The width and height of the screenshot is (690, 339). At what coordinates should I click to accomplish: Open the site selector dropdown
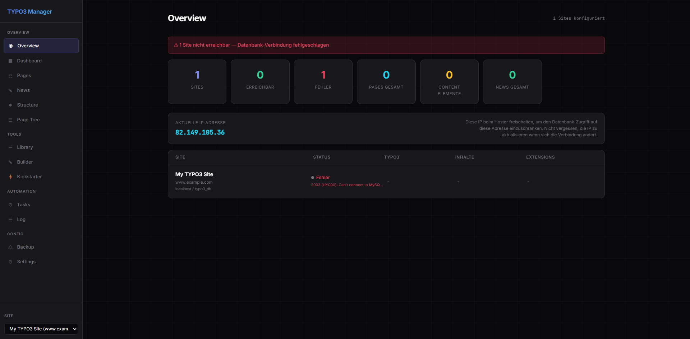41,329
